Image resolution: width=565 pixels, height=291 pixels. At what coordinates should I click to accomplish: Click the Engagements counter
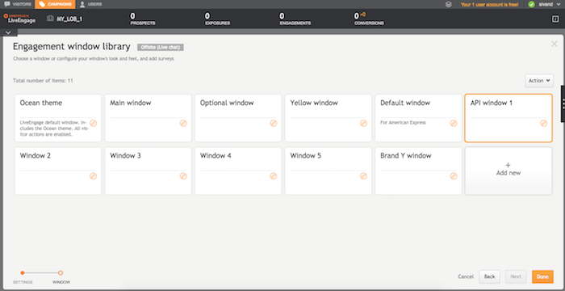tap(295, 19)
